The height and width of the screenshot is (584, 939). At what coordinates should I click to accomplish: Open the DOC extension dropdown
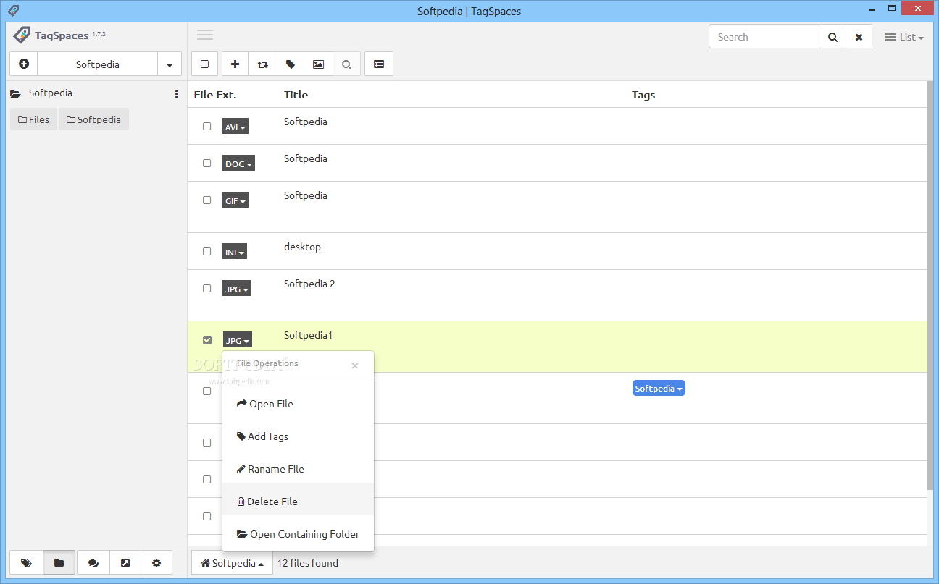coord(238,164)
